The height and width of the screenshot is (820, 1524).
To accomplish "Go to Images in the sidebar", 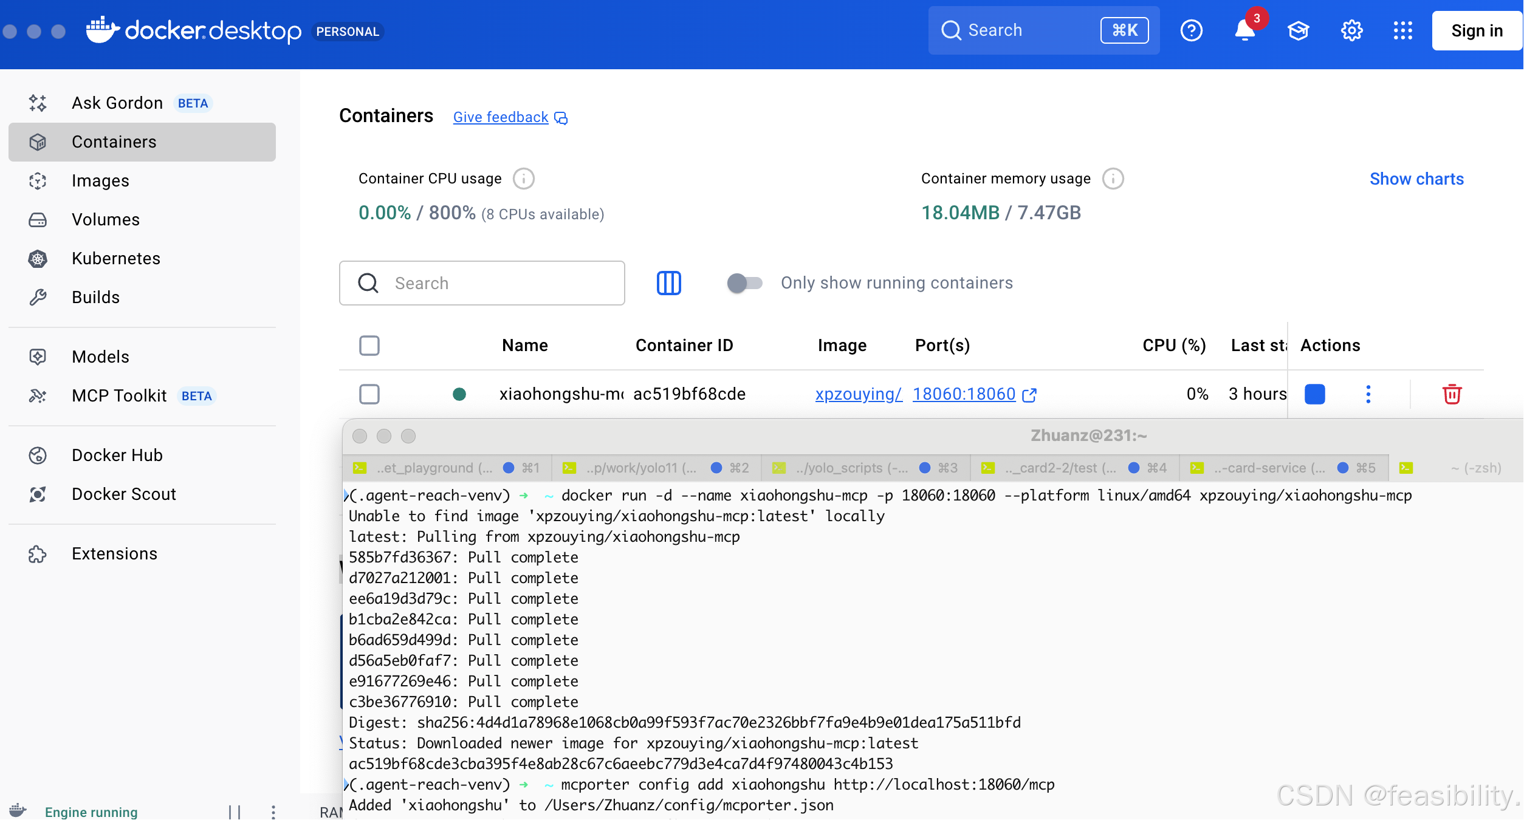I will pos(100,181).
